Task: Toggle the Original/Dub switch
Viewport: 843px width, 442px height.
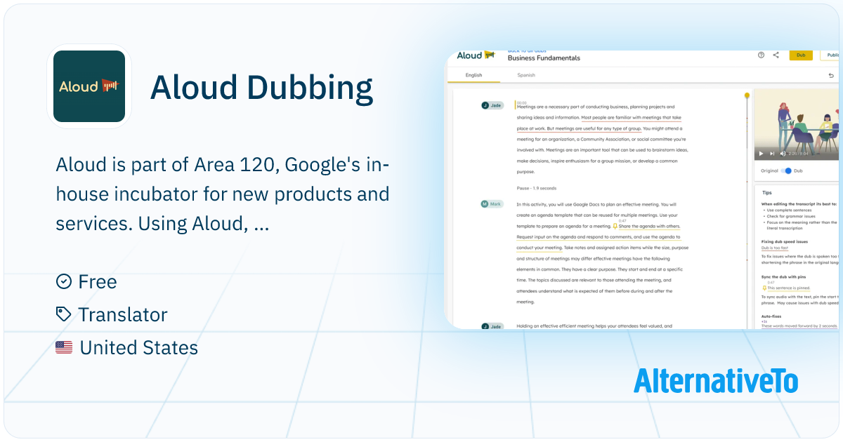Action: point(787,170)
